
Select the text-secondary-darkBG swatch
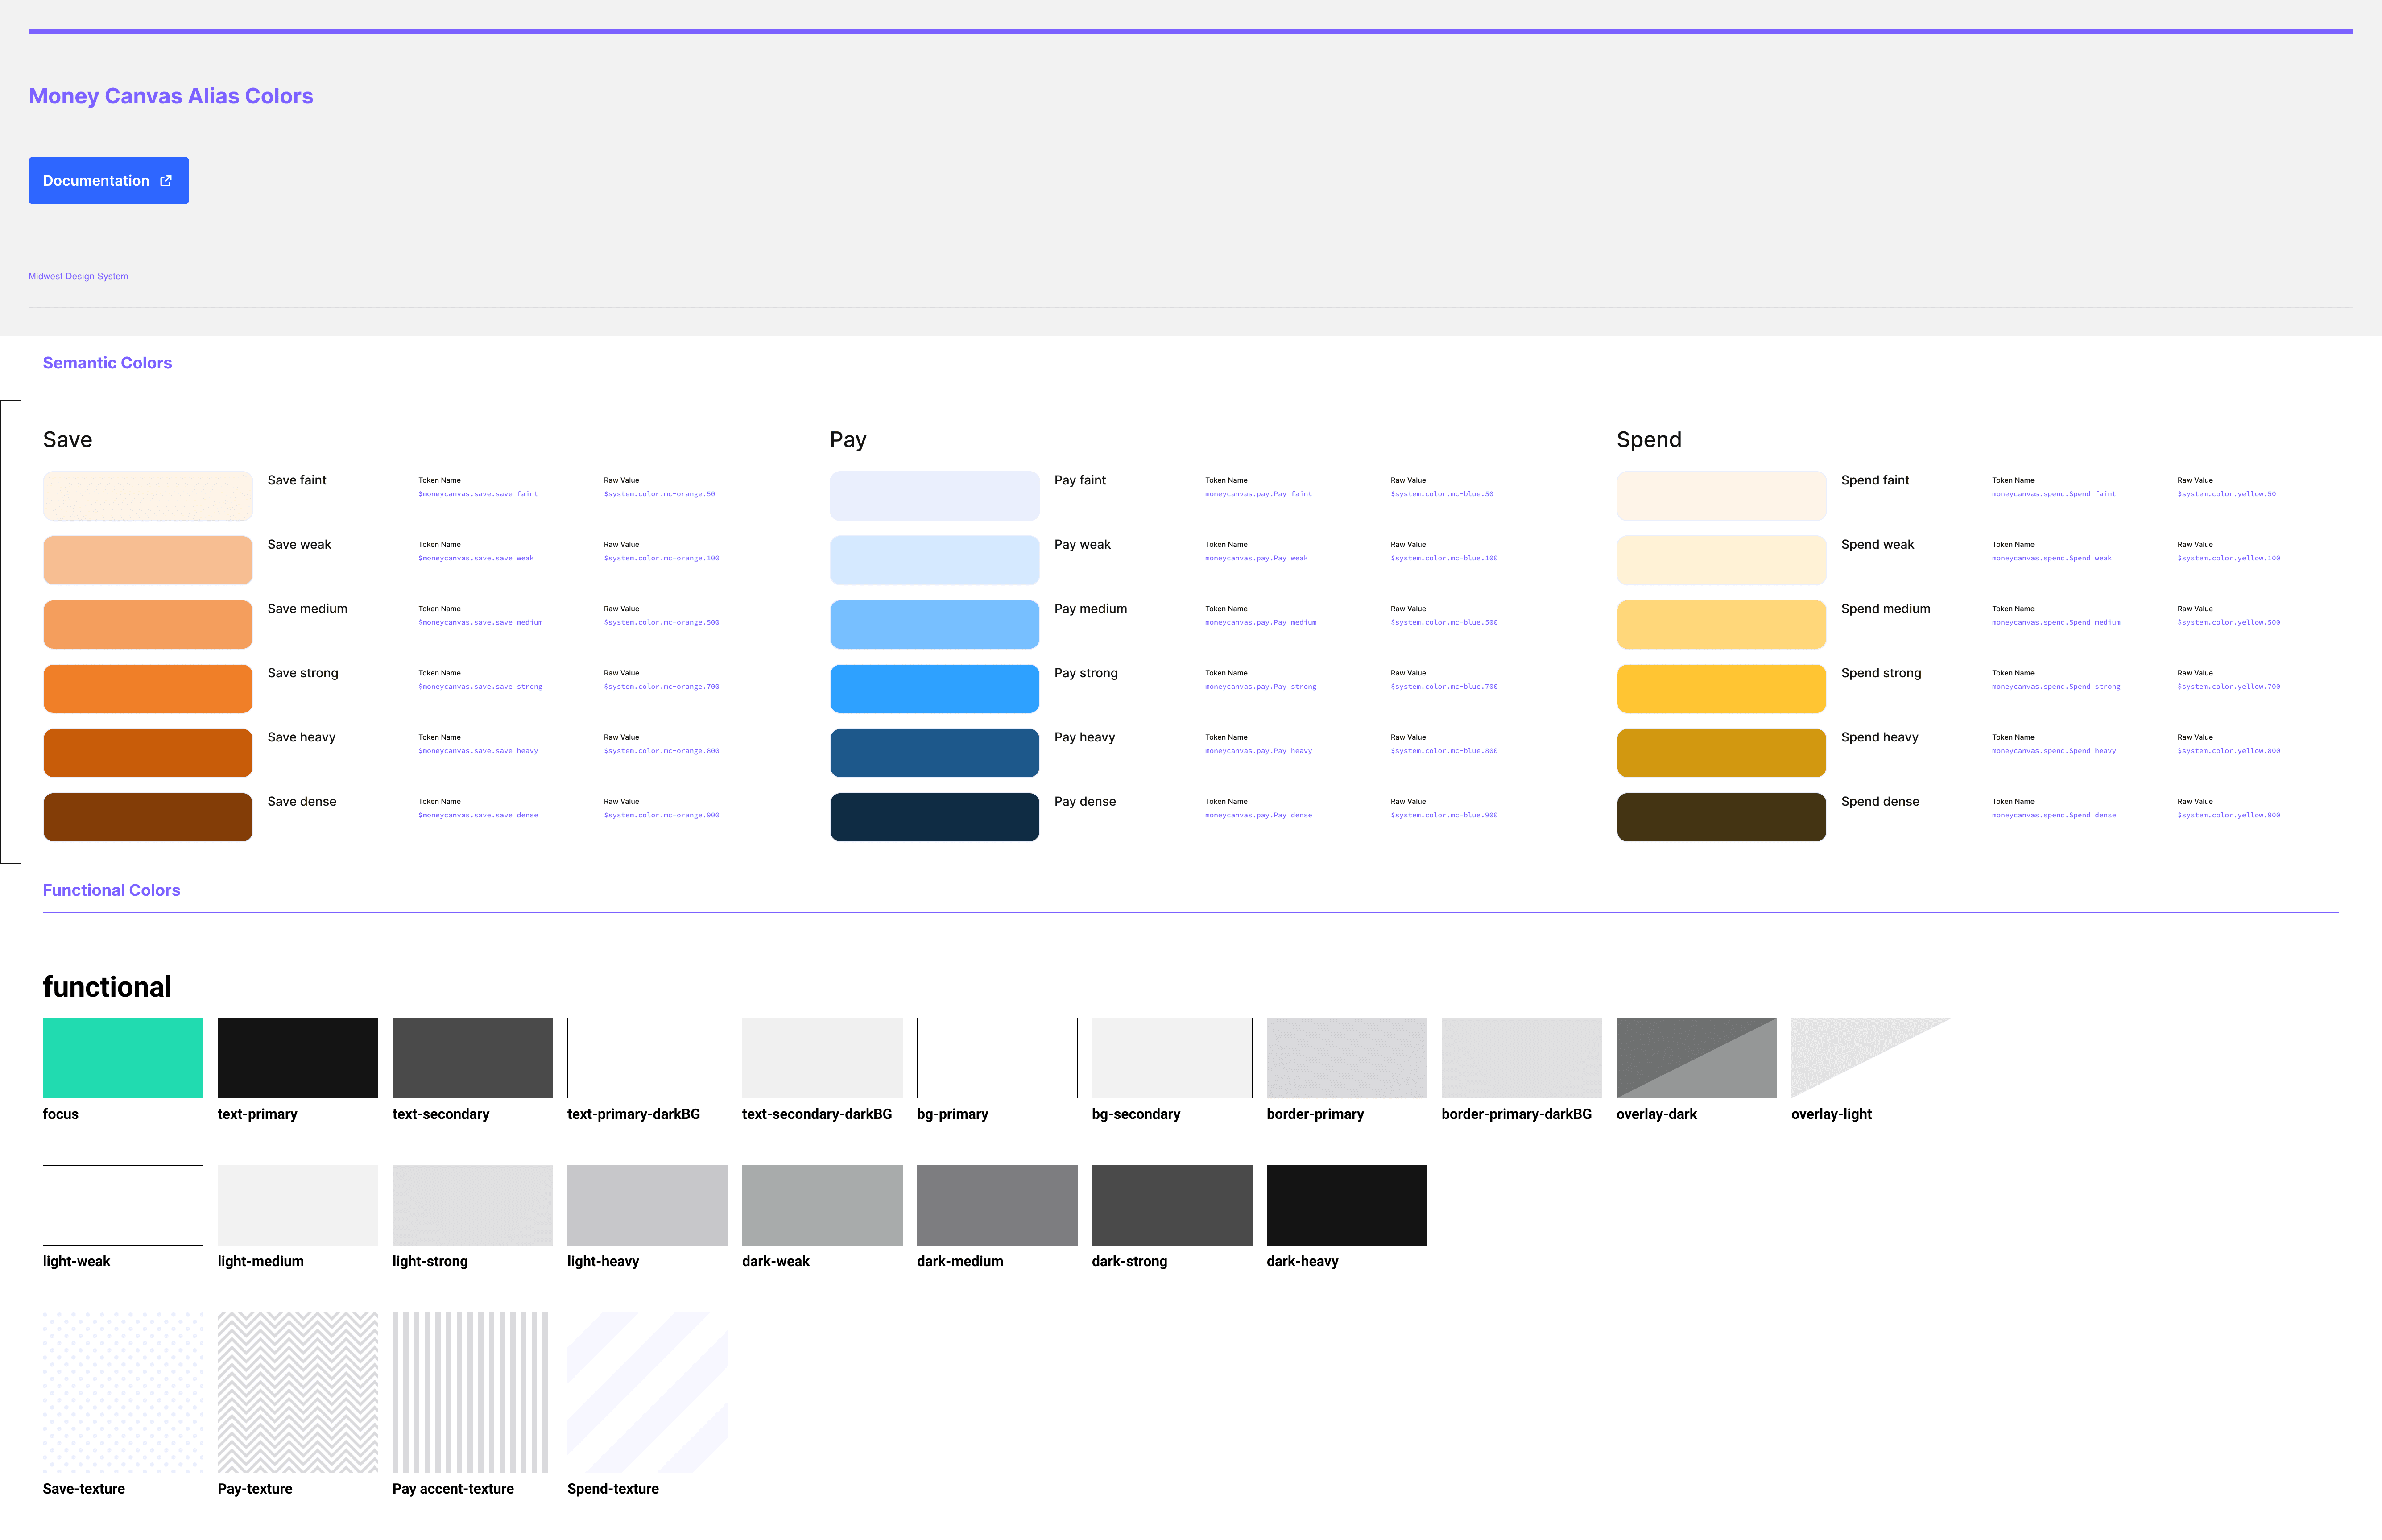tap(823, 1058)
